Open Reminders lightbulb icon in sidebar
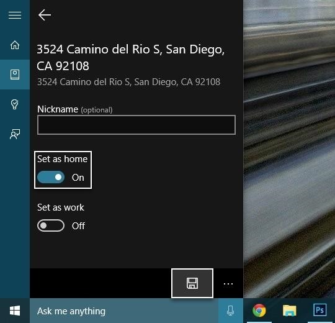 pos(15,104)
